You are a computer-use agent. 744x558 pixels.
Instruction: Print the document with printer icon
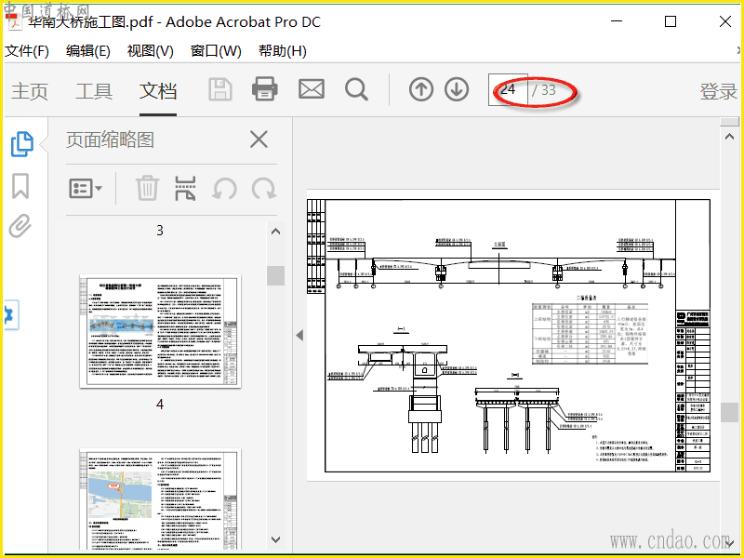pyautogui.click(x=265, y=88)
